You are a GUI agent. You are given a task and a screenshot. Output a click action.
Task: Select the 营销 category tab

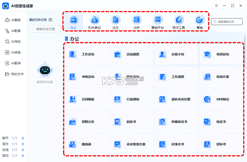tap(200, 22)
